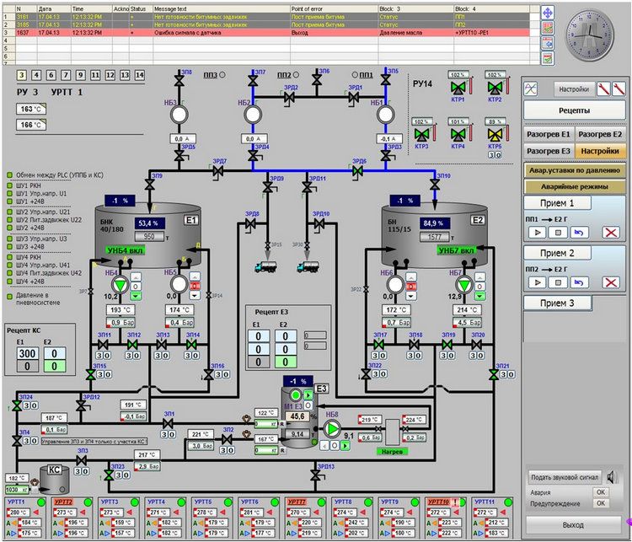The image size is (632, 542).
Task: Select the КТР1 three-way valve
Action: [458, 88]
